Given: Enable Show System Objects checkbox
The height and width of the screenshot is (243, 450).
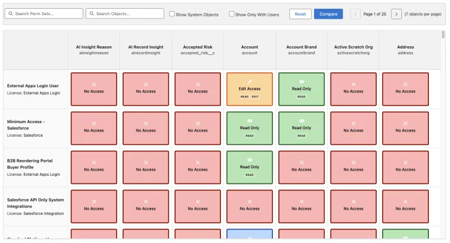Looking at the screenshot, I should [x=172, y=14].
